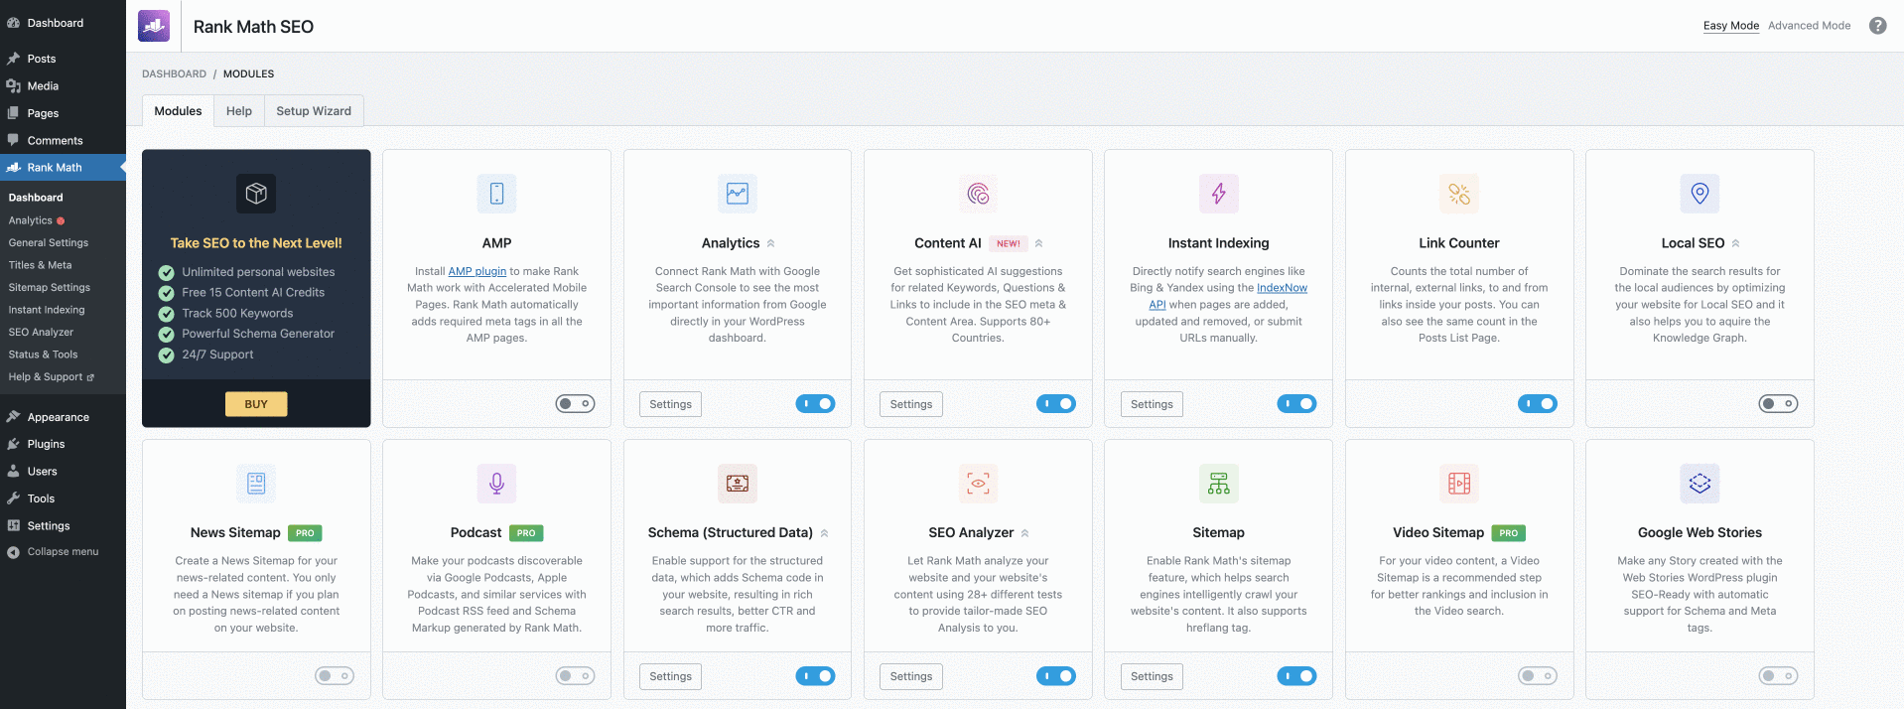Turn off the Sitemap module toggle
The height and width of the screenshot is (709, 1904).
[x=1296, y=676]
